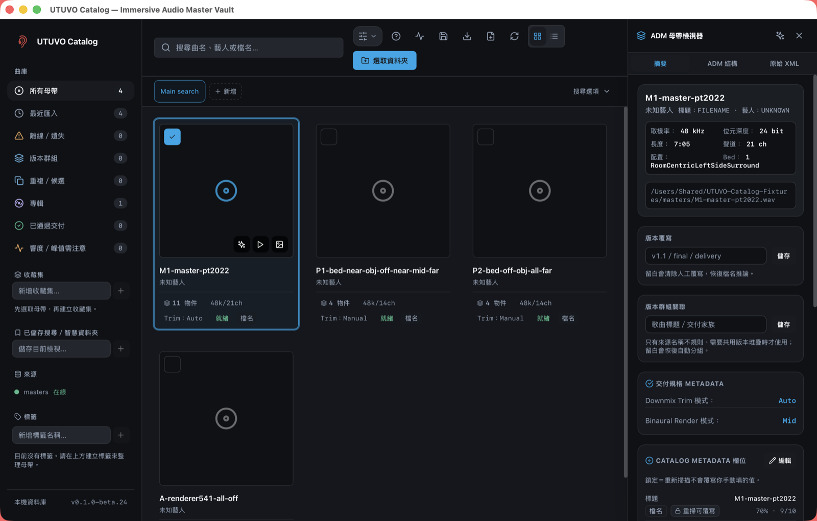Open the help question-mark icon in toolbar
This screenshot has width=817, height=521.
coord(396,36)
